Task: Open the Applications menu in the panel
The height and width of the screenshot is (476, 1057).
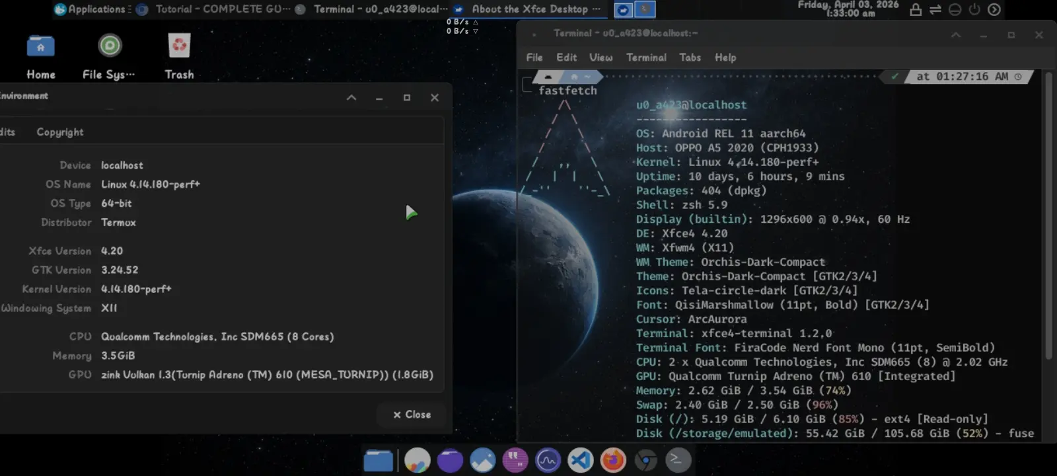Action: (x=91, y=9)
